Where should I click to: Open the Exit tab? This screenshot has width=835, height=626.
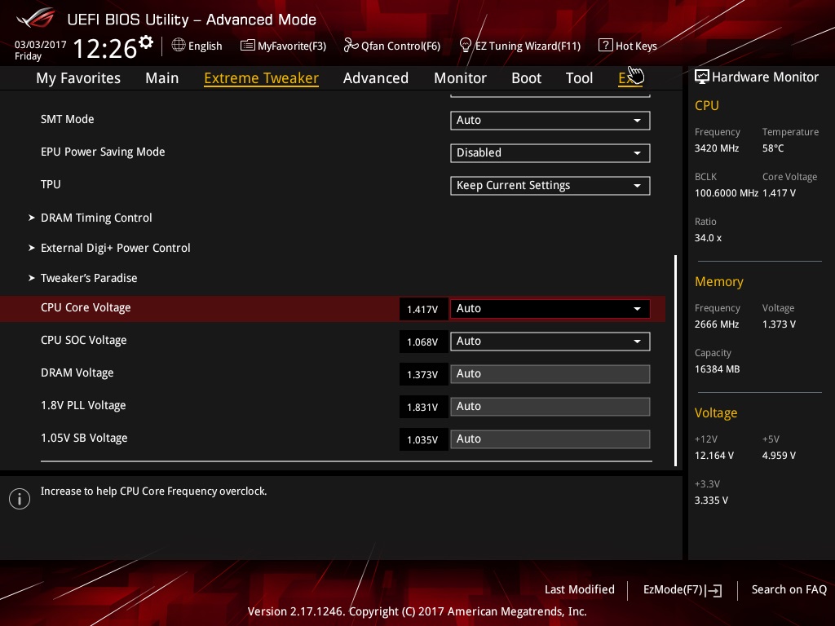[630, 78]
